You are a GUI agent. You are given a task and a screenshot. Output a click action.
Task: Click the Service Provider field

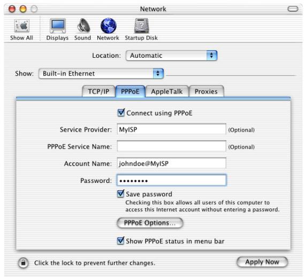click(172, 129)
